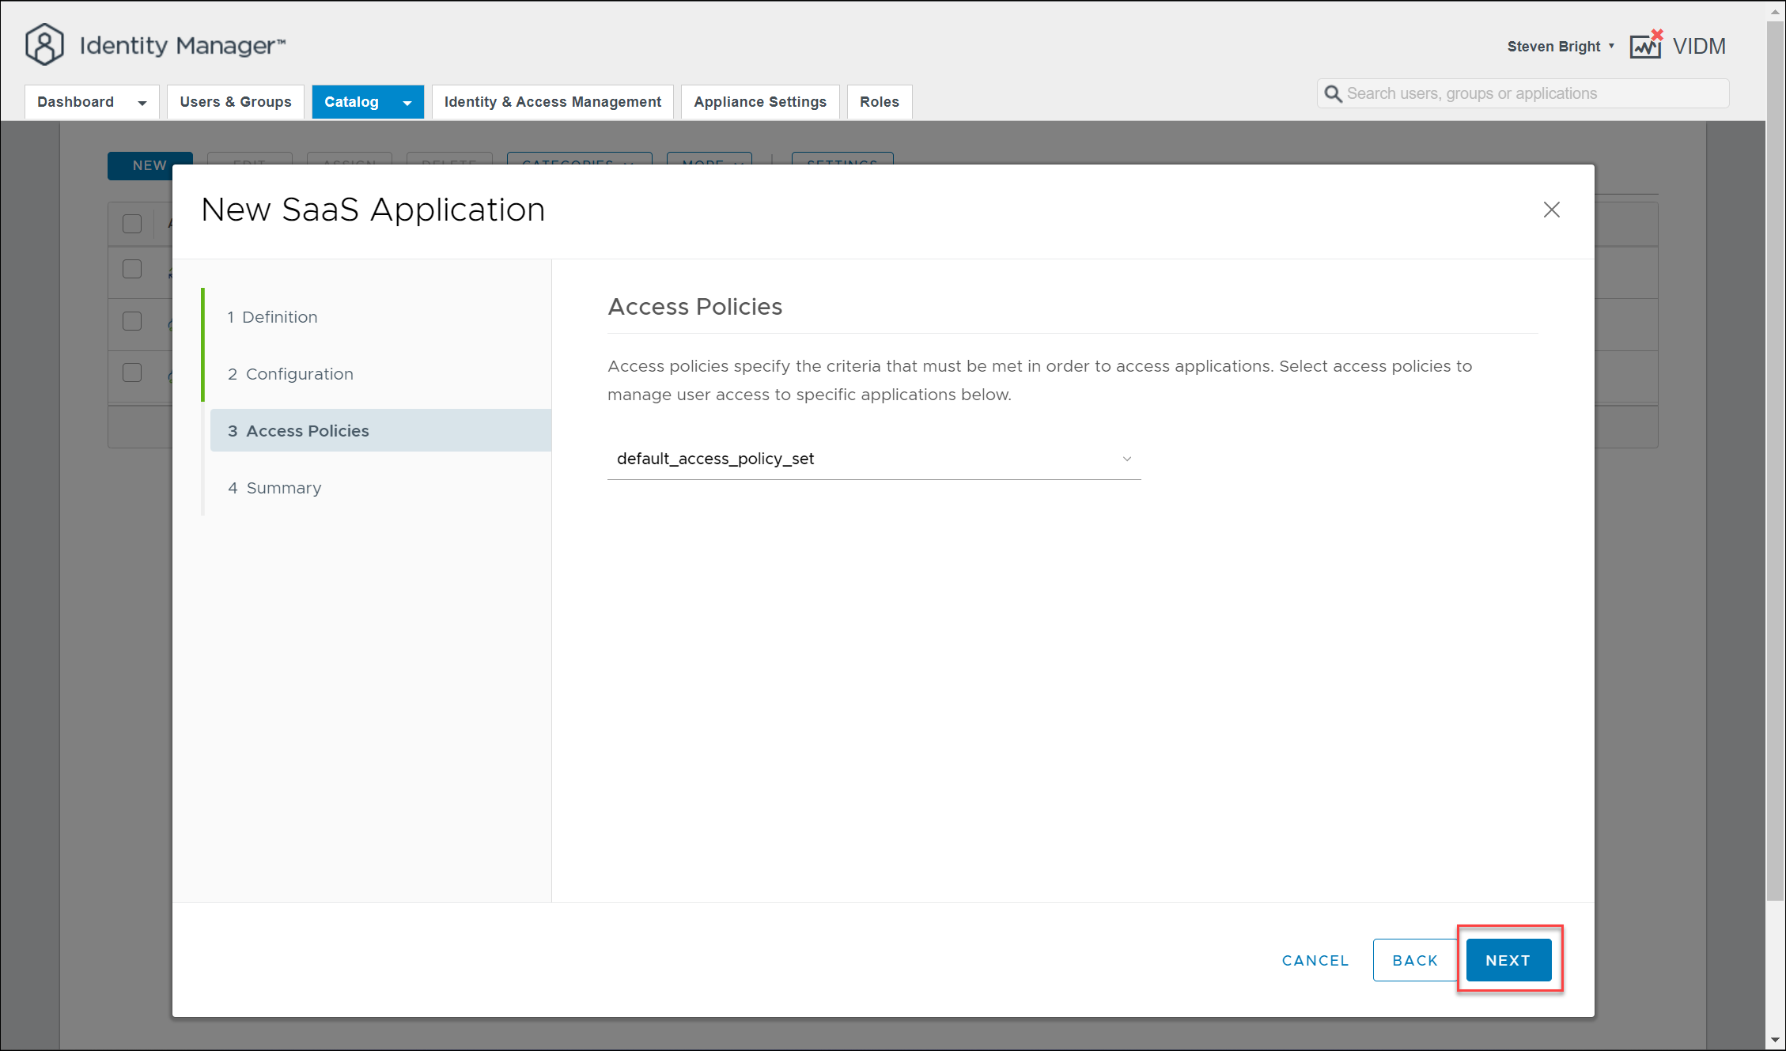Check the first application row checkbox

132,269
